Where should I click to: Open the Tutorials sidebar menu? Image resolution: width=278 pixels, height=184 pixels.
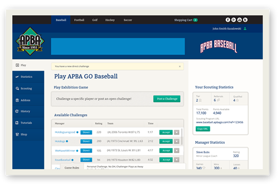28,123
